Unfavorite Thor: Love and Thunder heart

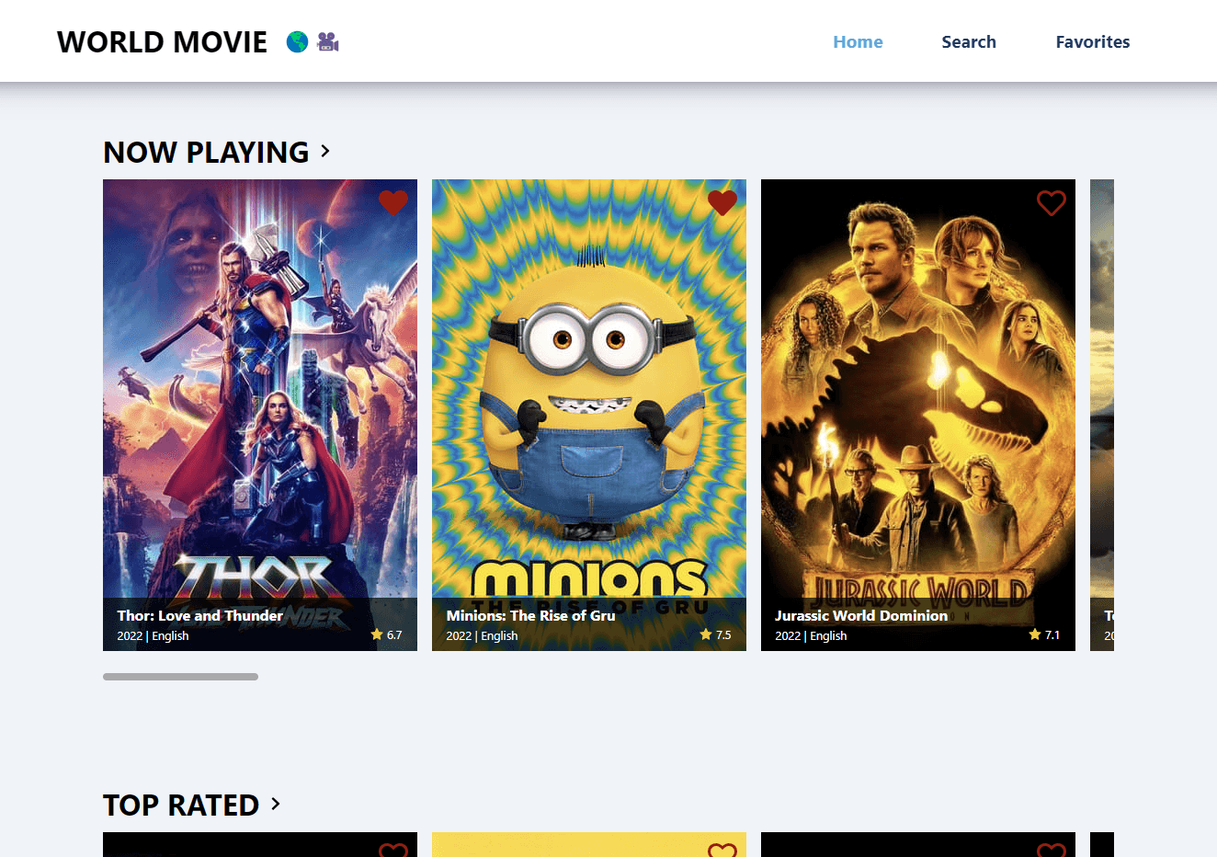393,202
